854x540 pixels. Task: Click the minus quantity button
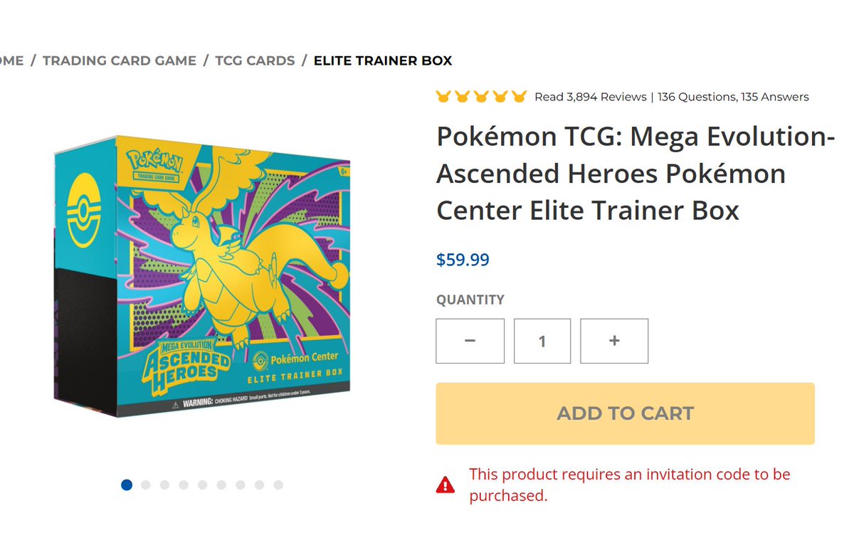[x=470, y=341]
